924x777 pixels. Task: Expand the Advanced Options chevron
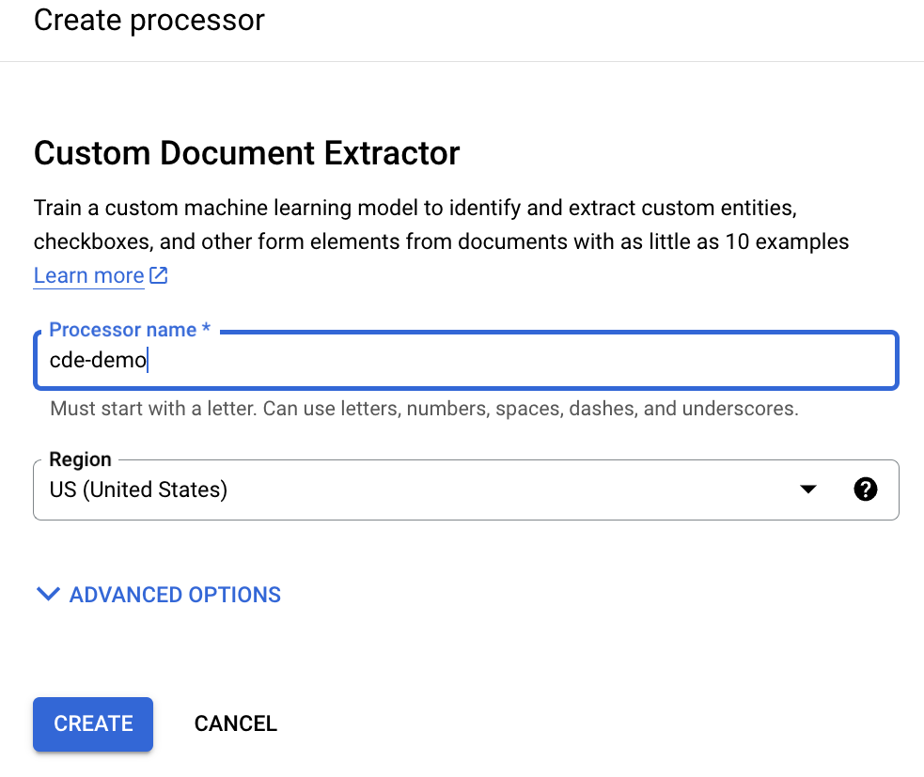coord(47,595)
